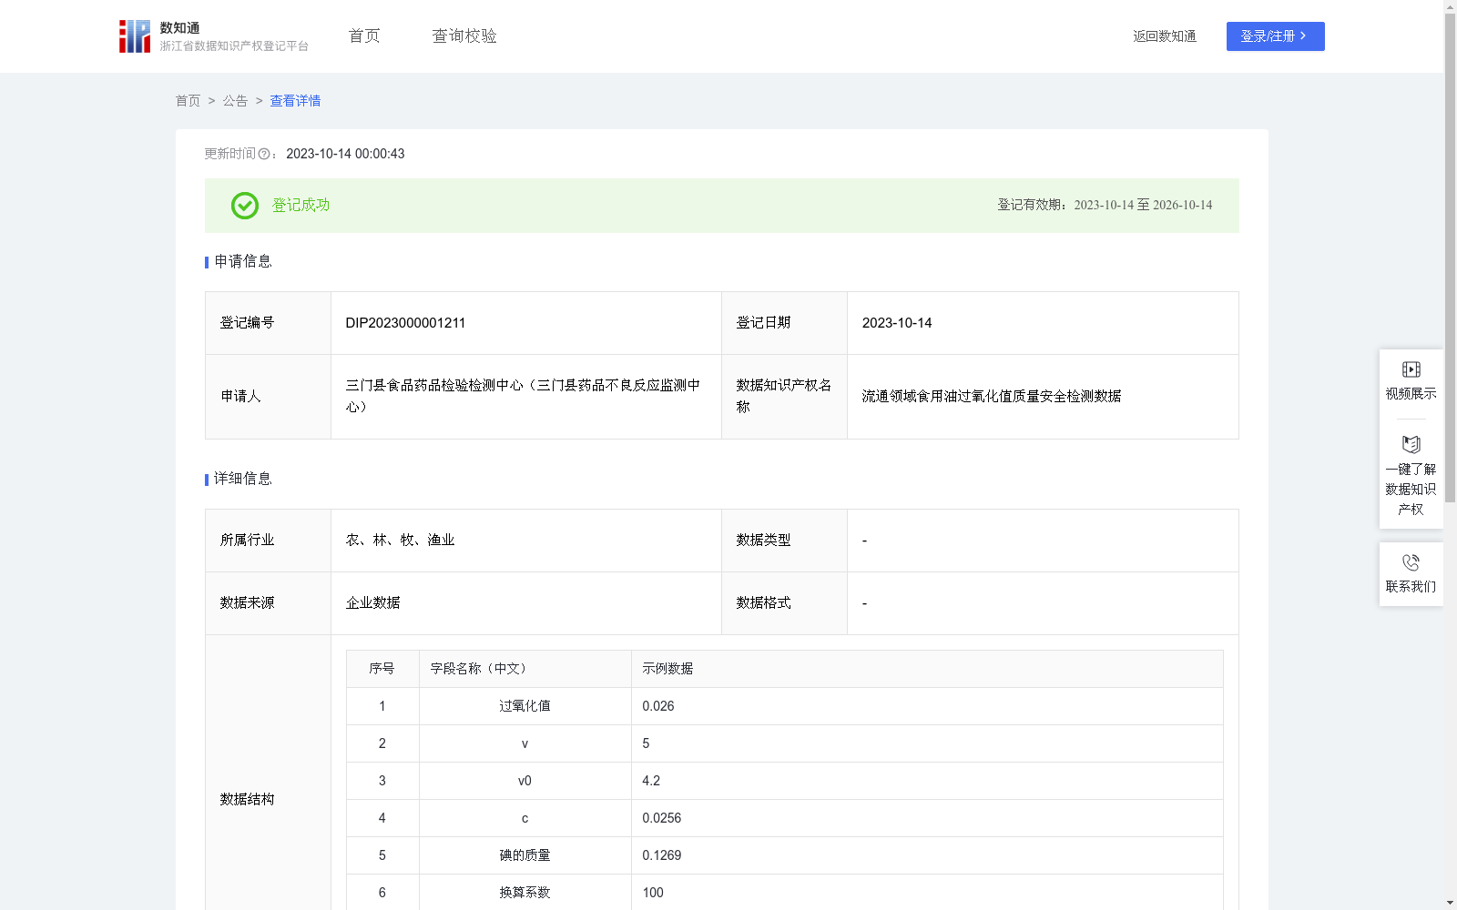Click the 过氧化值 field name cell
The image size is (1457, 910).
[x=525, y=706]
